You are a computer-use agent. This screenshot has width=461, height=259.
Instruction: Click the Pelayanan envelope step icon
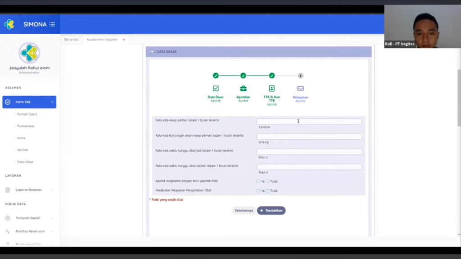coord(300,89)
